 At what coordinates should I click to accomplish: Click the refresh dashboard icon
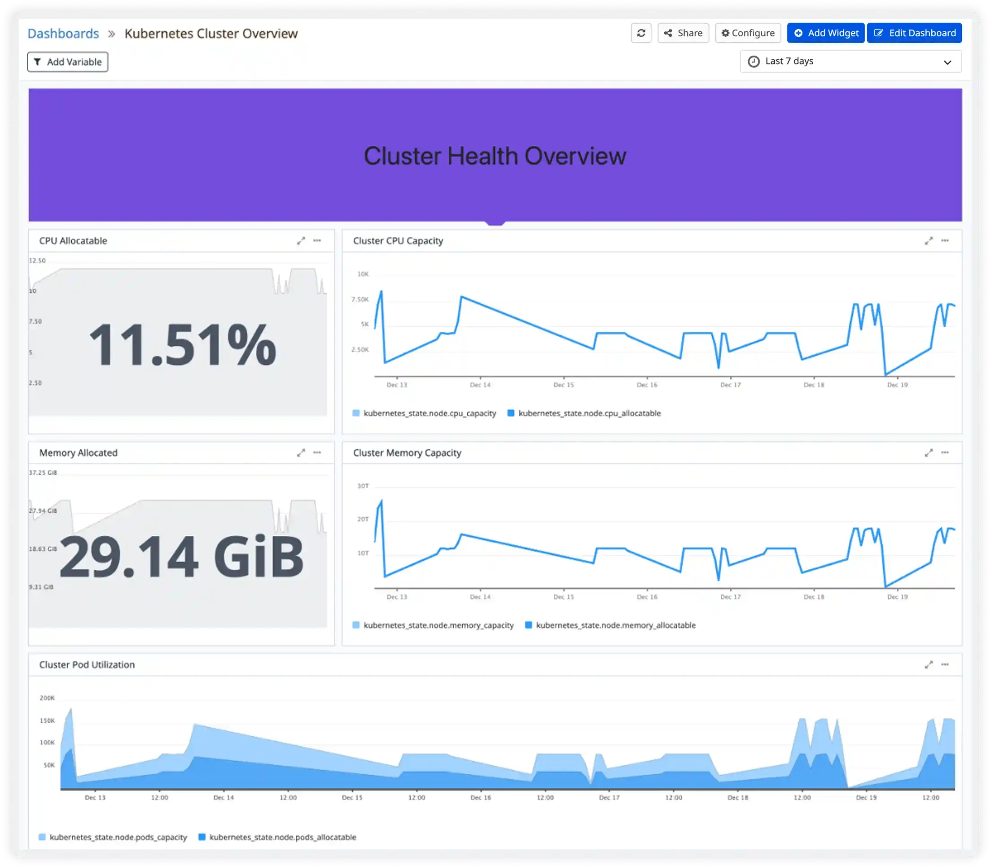coord(641,33)
